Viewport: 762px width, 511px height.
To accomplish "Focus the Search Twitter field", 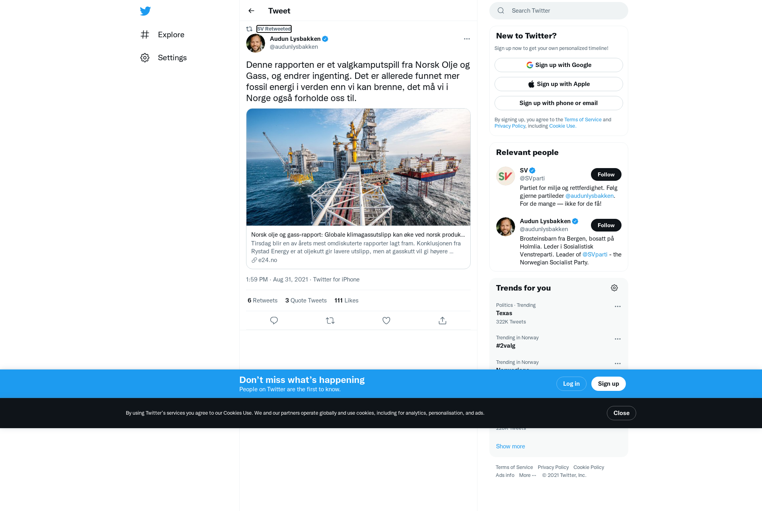I will pyautogui.click(x=558, y=11).
